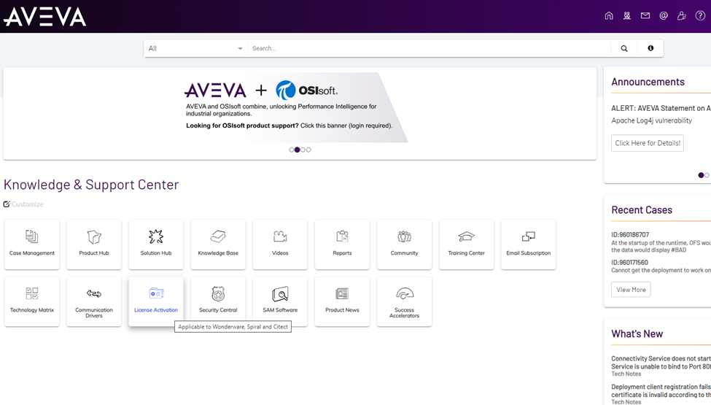Click the Customize link
Viewport: 711px width, 405px height.
pos(23,204)
